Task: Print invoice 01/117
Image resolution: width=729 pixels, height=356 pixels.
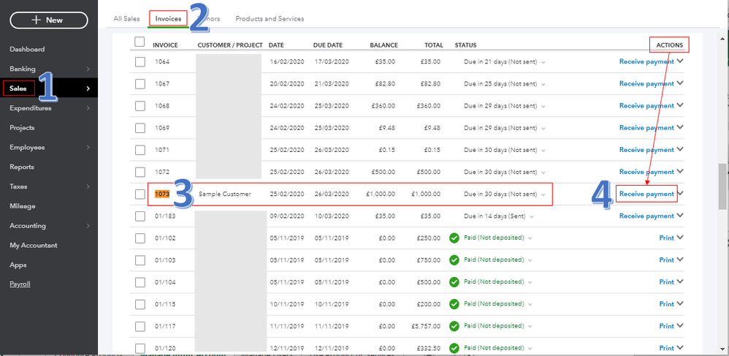Action: pos(667,326)
